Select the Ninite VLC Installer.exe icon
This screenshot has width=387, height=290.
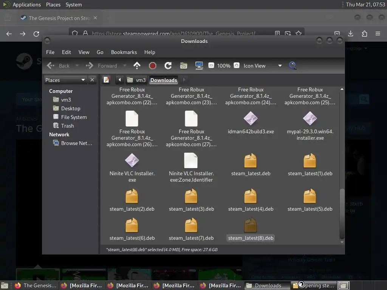[x=132, y=160]
